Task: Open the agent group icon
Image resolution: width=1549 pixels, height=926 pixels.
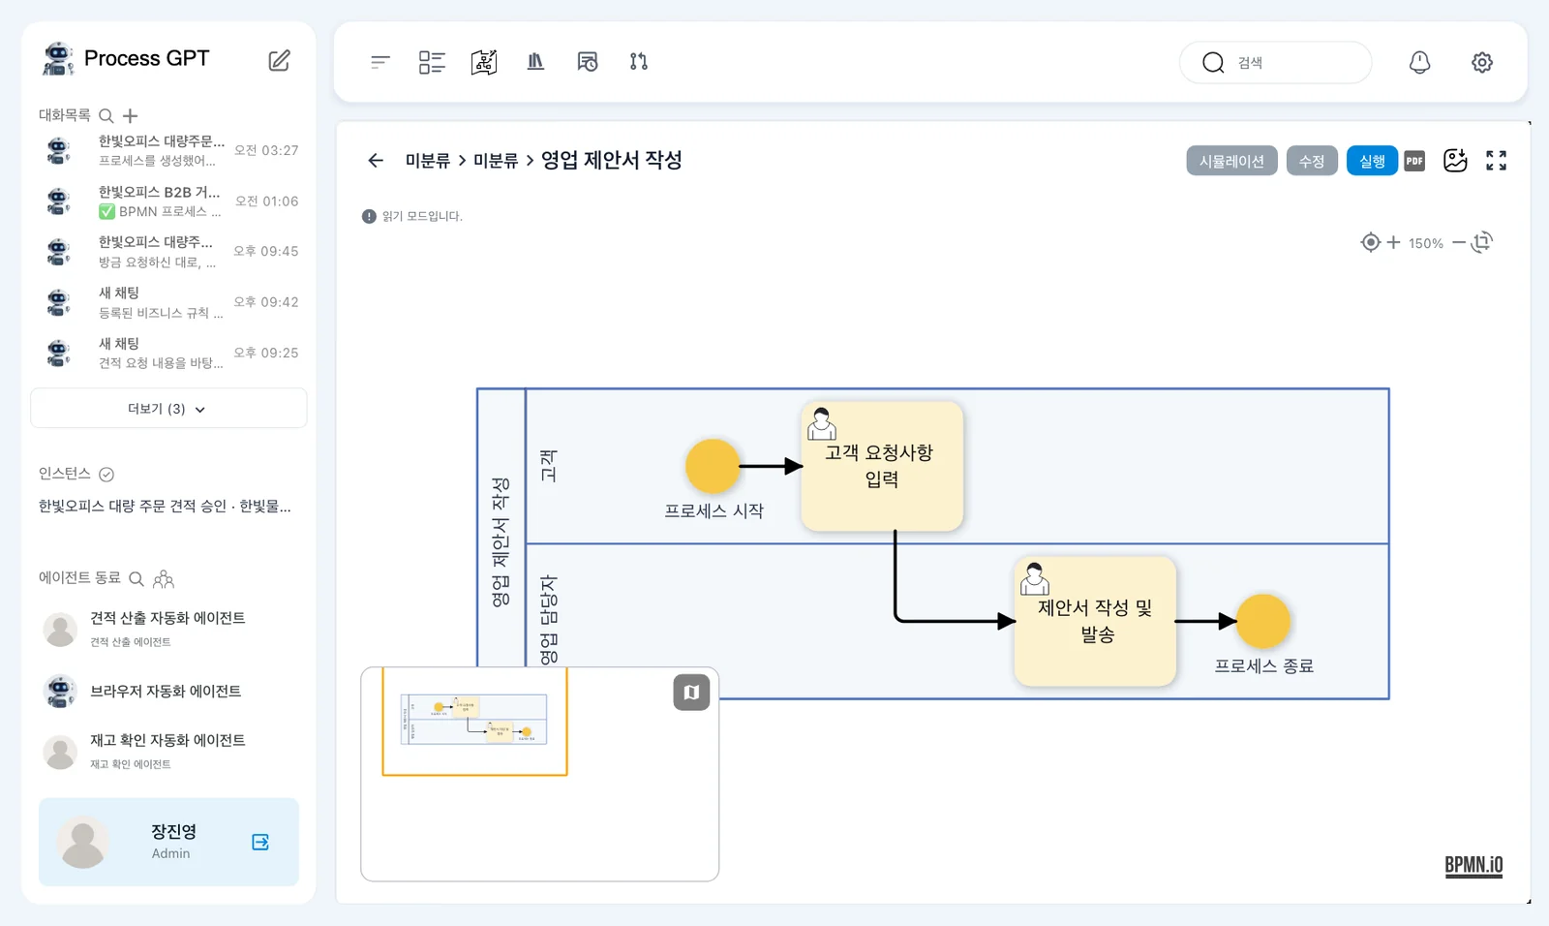Action: point(164,579)
